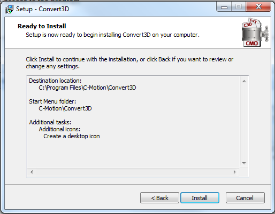Click the horizontal scrollbar track in summary box

click(x=133, y=172)
